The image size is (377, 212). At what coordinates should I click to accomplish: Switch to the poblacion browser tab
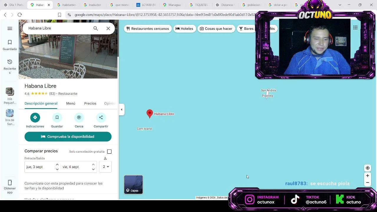[x=252, y=5]
